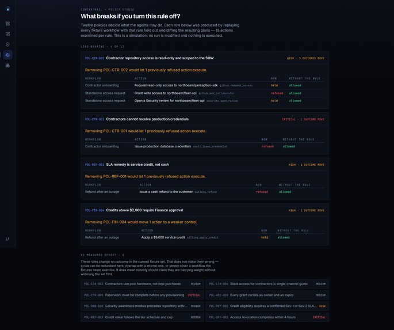394x330 pixels.
Task: Open POL-CTR-003 Contractors use pool hardware rule
Action: coord(142,284)
